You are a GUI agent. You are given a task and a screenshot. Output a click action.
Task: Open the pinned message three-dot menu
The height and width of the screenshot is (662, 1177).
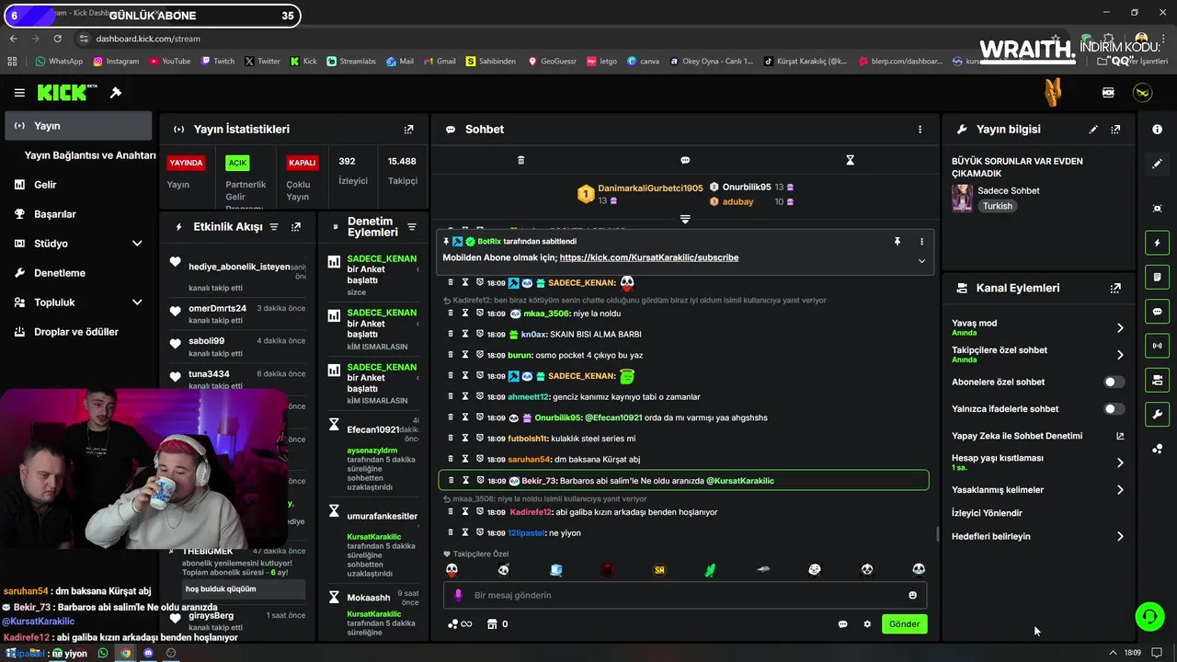coord(921,242)
